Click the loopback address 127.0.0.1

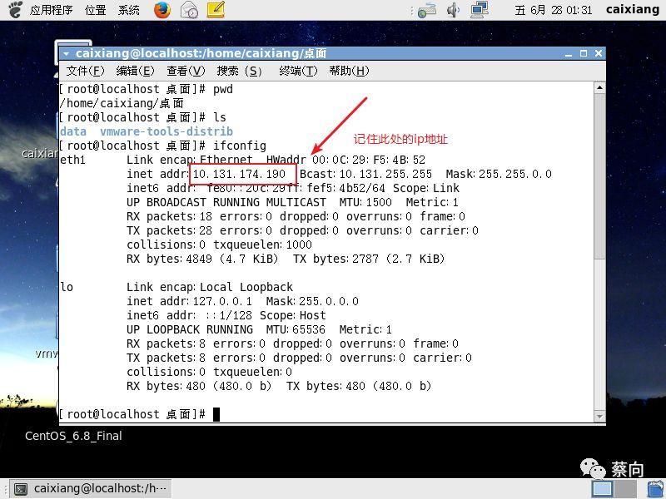222,301
